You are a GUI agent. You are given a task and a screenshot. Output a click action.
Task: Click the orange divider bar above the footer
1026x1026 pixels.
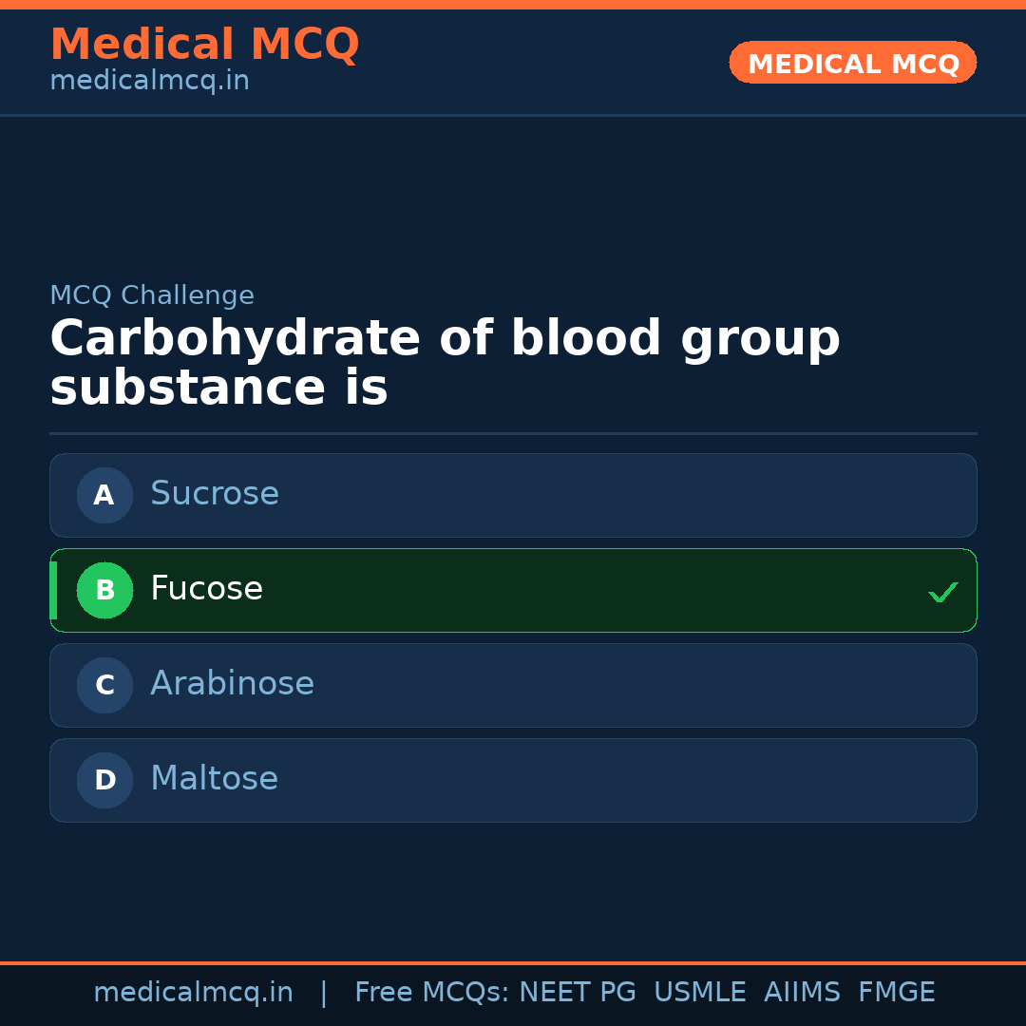tap(513, 962)
